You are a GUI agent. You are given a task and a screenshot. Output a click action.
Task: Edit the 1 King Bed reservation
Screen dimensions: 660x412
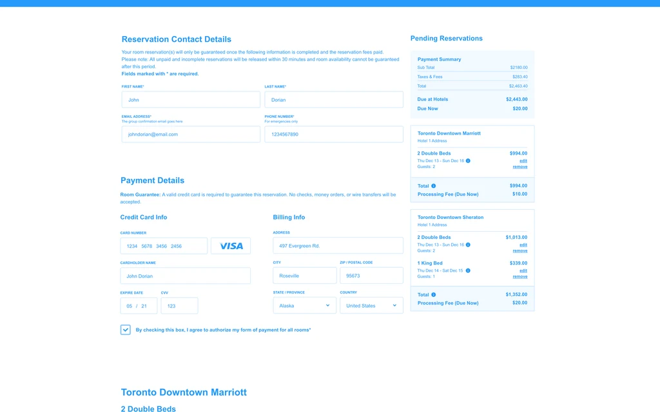tap(523, 271)
